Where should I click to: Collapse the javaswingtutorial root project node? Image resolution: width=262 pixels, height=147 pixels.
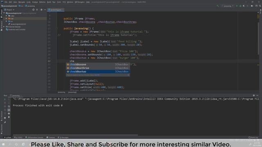click(5, 13)
